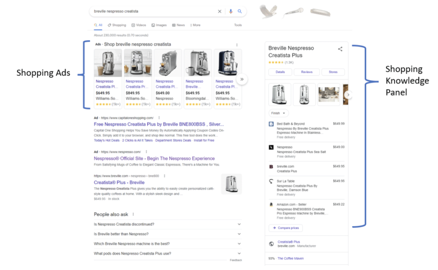Open the options dots beside capitaloneshopping.com ad
The image size is (438, 270).
pyautogui.click(x=159, y=118)
